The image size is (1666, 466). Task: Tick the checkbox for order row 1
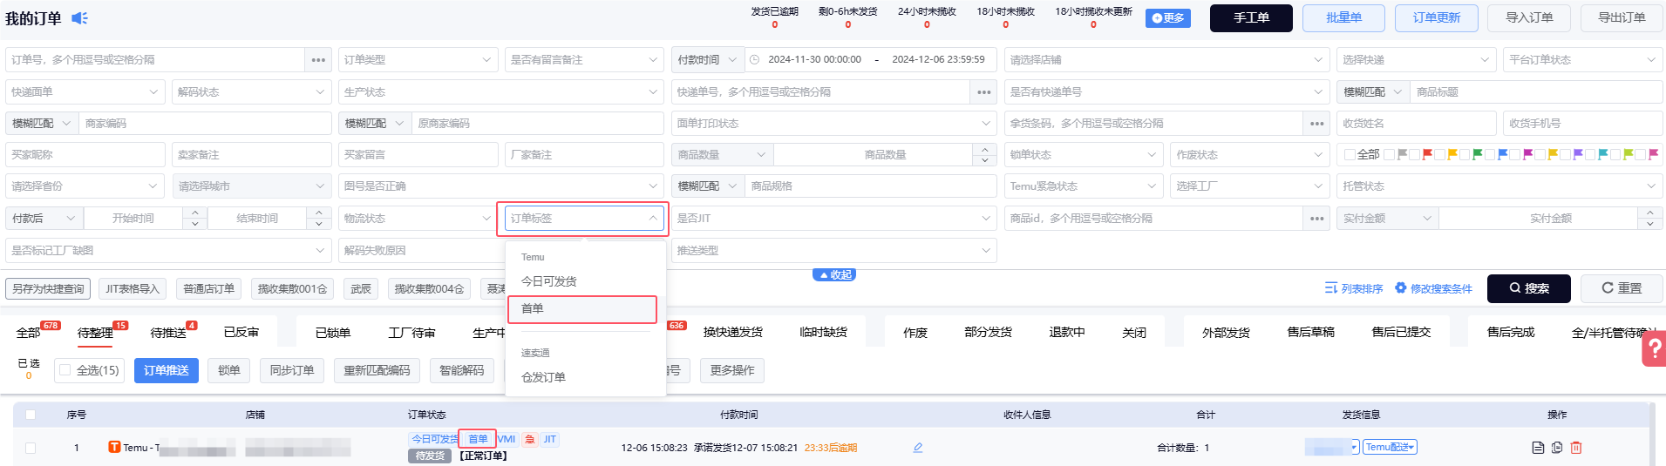pyautogui.click(x=31, y=448)
